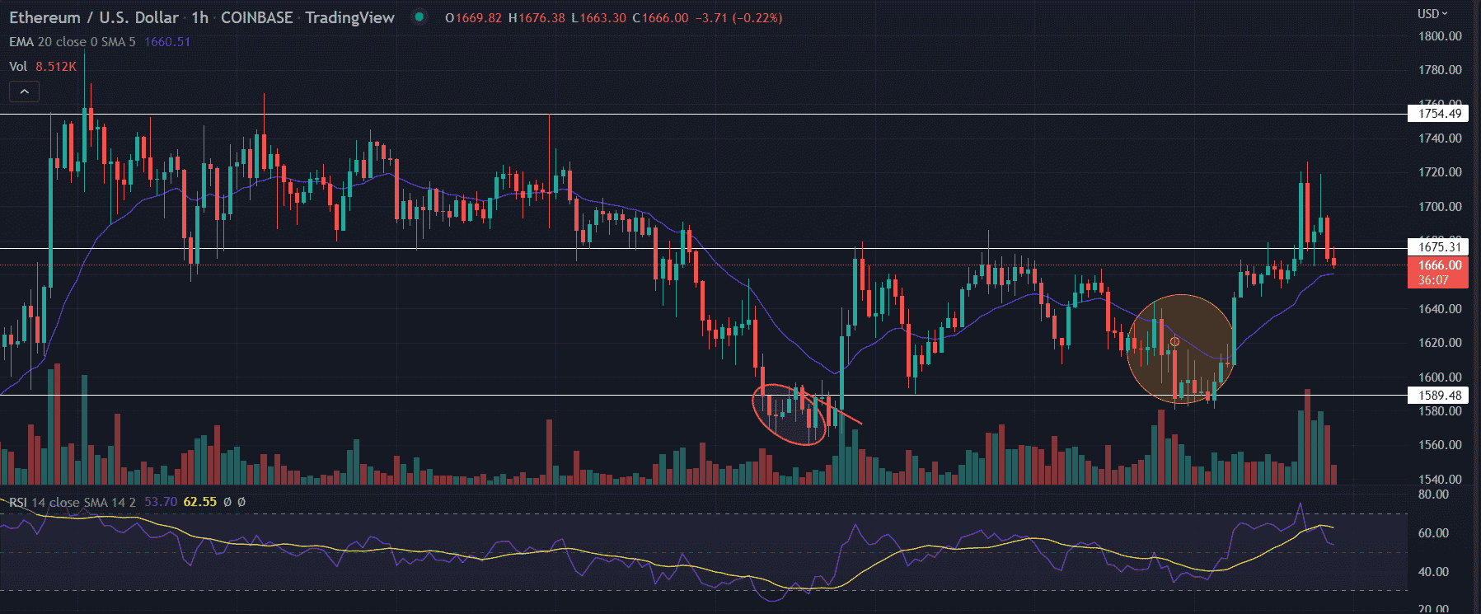The height and width of the screenshot is (614, 1481).
Task: Click the 40.00 level on the RSI axis
Action: click(x=1433, y=571)
